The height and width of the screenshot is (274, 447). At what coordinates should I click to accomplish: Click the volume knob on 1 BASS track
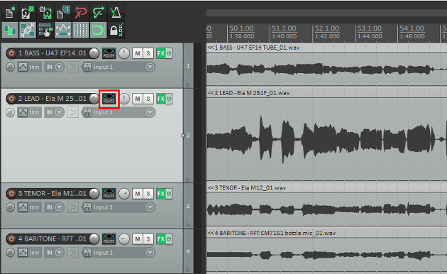tap(94, 53)
